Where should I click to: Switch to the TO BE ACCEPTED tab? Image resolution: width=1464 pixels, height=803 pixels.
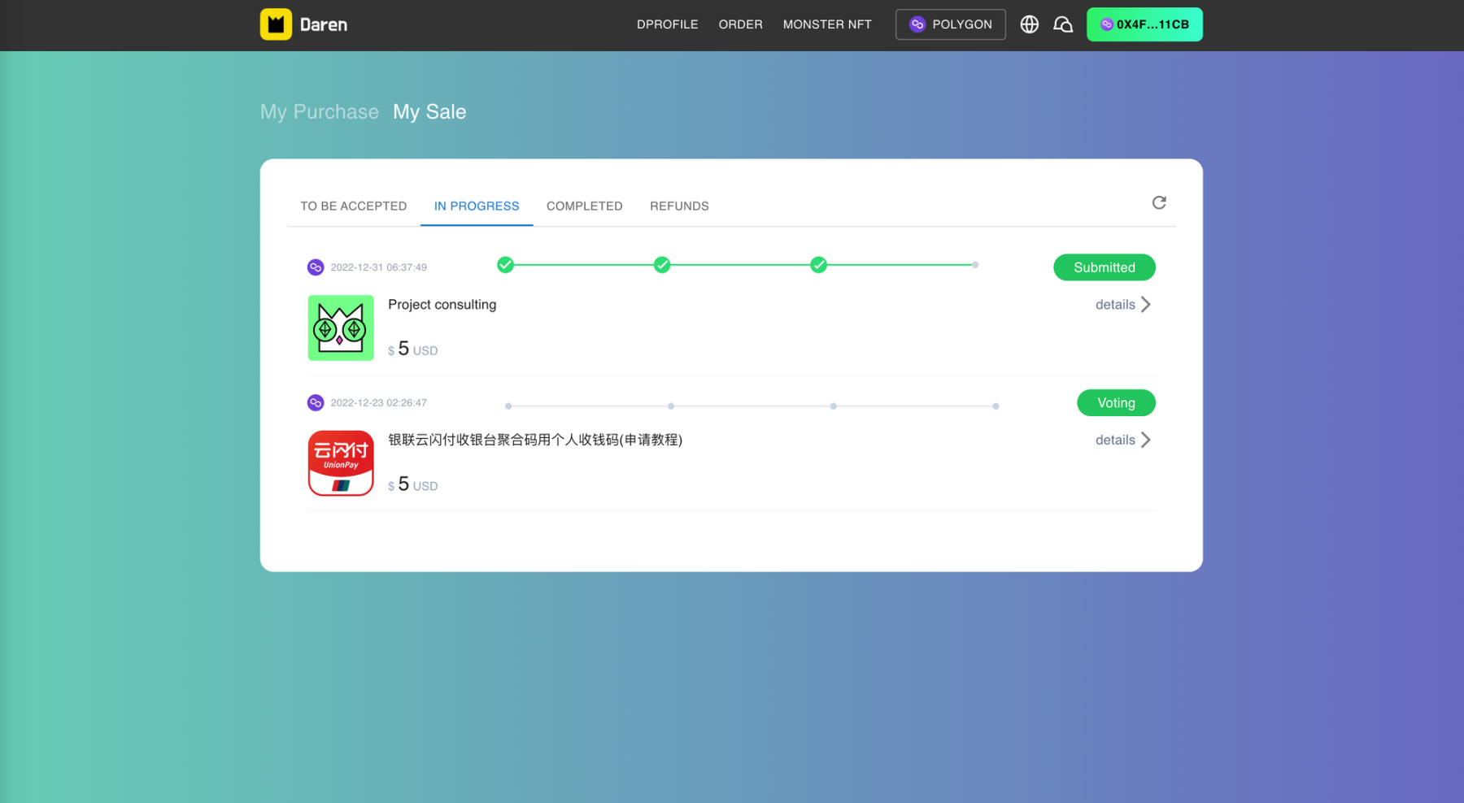353,206
